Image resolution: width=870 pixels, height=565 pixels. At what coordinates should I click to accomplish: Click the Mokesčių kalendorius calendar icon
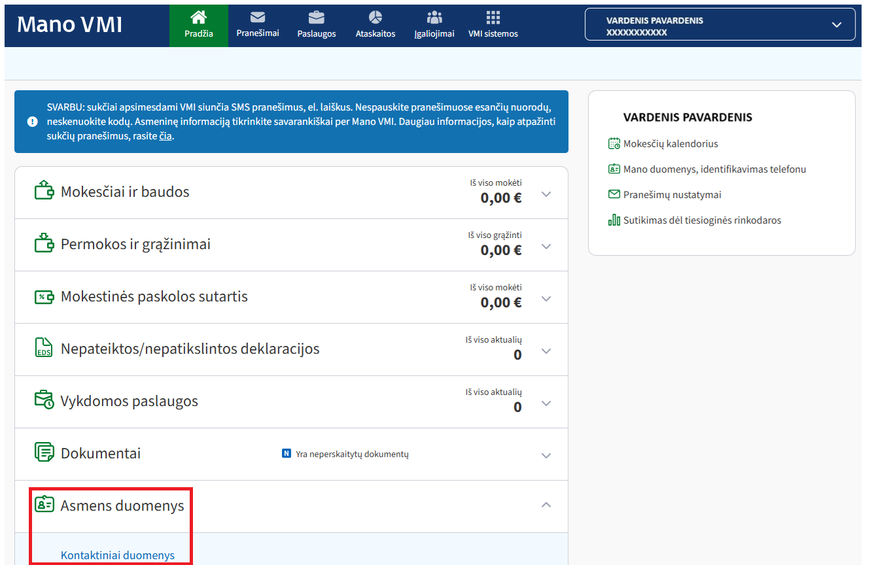pyautogui.click(x=614, y=143)
